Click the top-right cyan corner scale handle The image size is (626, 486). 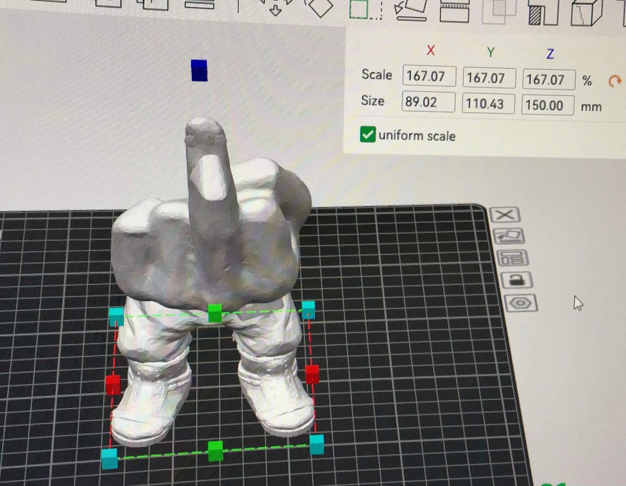pyautogui.click(x=308, y=310)
